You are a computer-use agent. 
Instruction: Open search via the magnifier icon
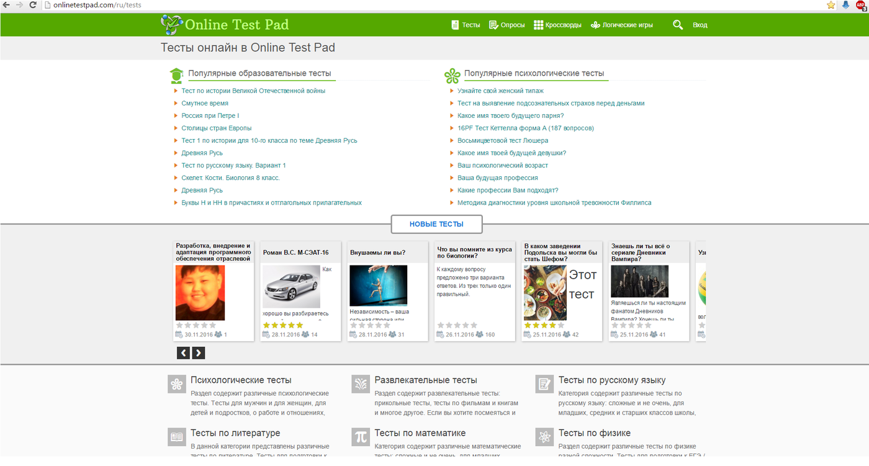point(678,25)
